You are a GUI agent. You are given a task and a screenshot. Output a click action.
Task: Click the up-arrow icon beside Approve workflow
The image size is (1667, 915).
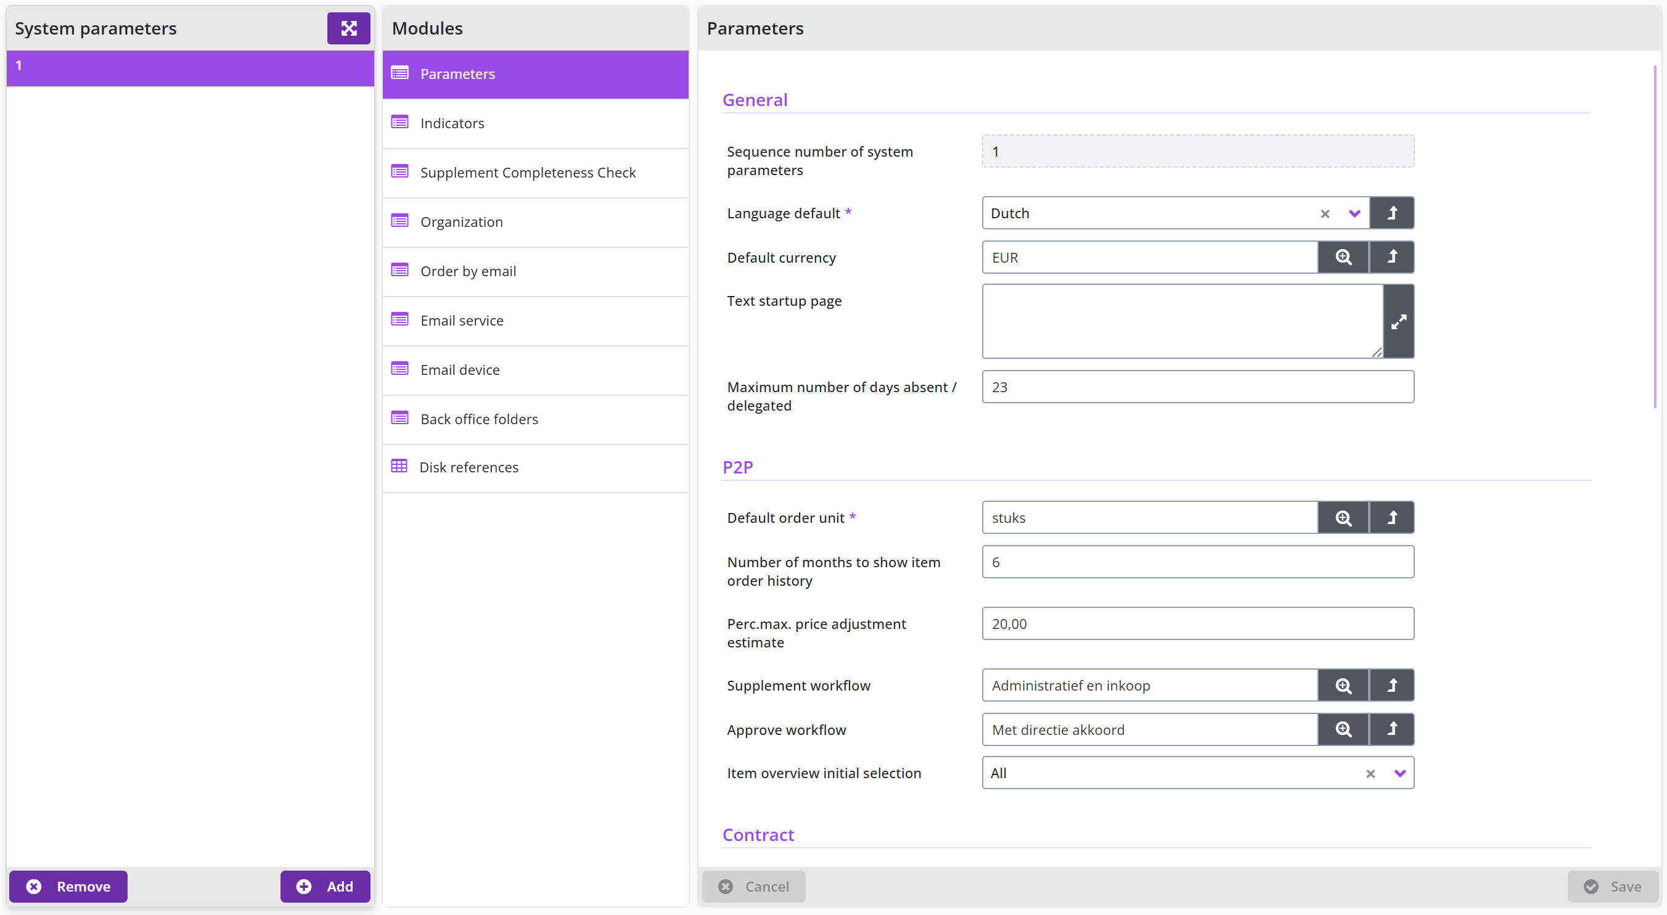click(1392, 729)
